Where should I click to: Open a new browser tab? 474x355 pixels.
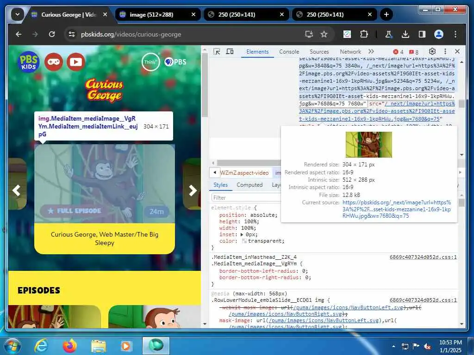(x=387, y=14)
